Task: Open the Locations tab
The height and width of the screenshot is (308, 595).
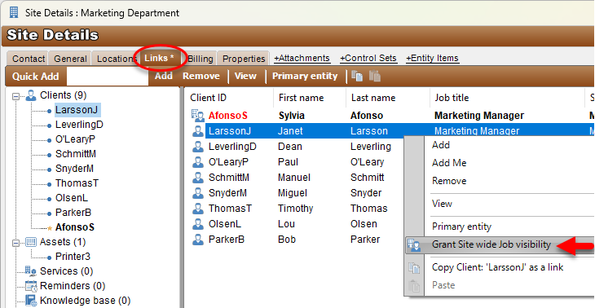Action: pos(117,59)
